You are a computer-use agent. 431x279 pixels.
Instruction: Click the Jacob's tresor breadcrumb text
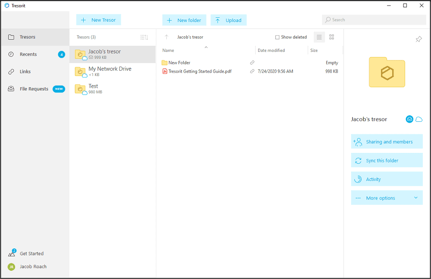point(190,37)
